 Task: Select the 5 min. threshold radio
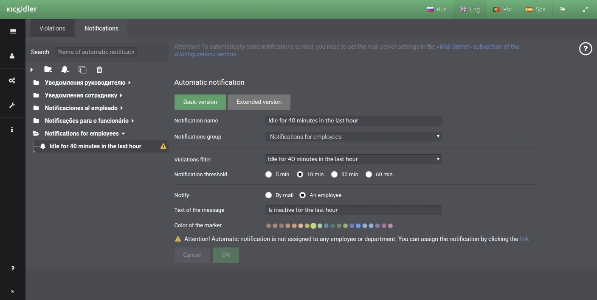coord(268,174)
